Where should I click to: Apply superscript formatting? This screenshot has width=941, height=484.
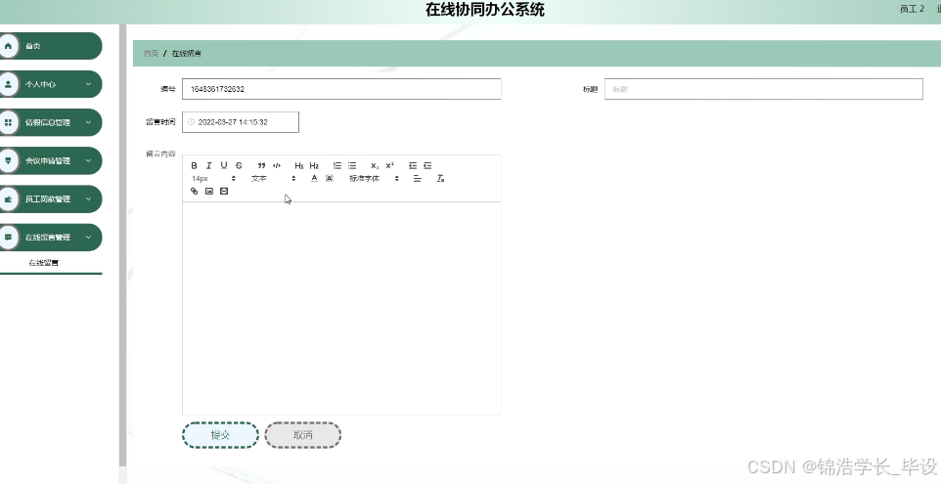pos(389,165)
